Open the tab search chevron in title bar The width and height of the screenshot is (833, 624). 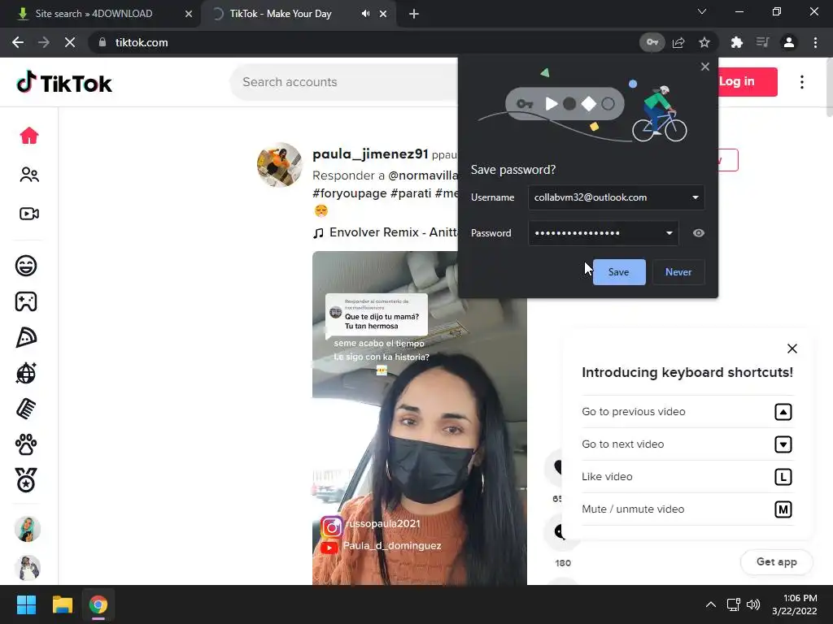tap(702, 11)
